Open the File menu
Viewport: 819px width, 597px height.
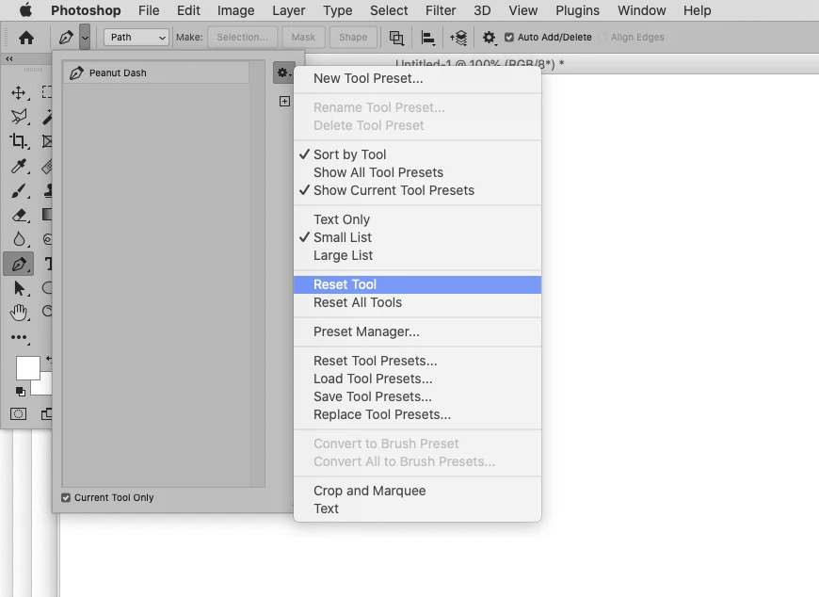(149, 10)
